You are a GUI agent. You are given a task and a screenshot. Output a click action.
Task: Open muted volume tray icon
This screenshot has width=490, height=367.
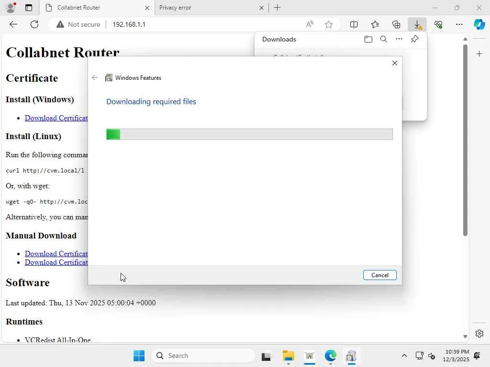tap(432, 356)
